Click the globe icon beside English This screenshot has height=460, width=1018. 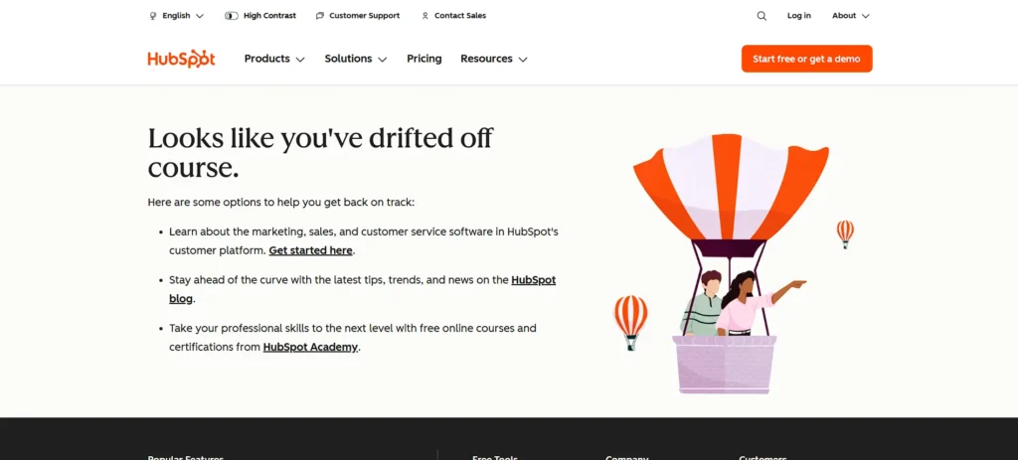pyautogui.click(x=152, y=16)
